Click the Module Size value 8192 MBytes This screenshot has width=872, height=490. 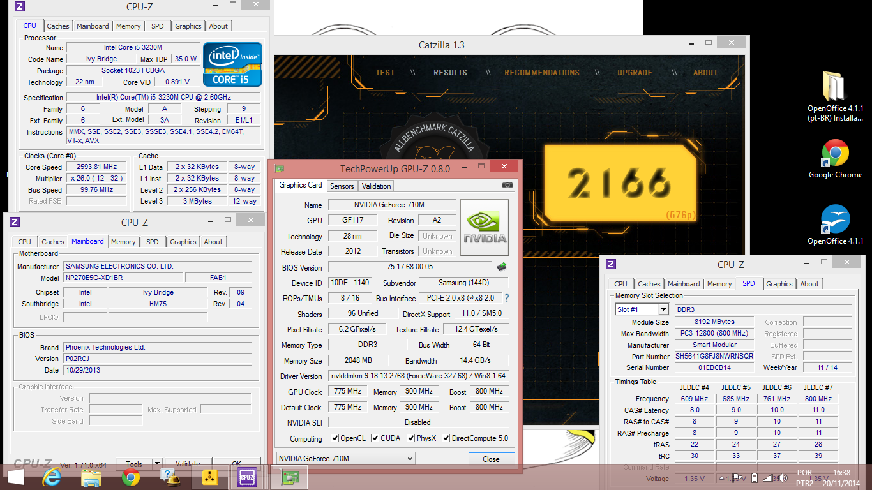pyautogui.click(x=714, y=322)
